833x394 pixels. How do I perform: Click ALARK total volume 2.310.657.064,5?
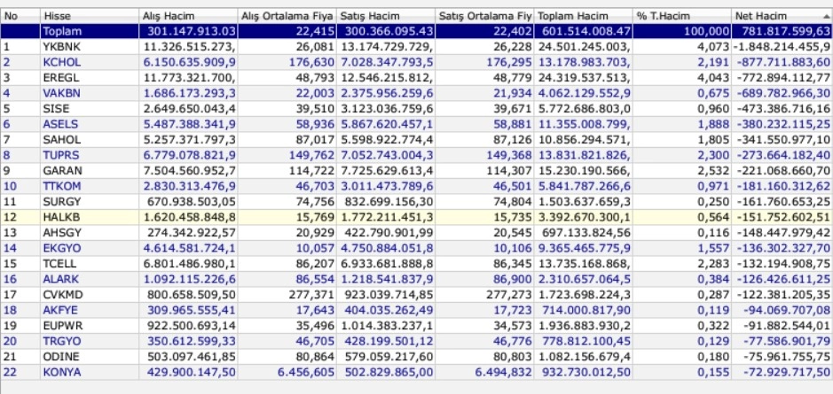pos(585,280)
